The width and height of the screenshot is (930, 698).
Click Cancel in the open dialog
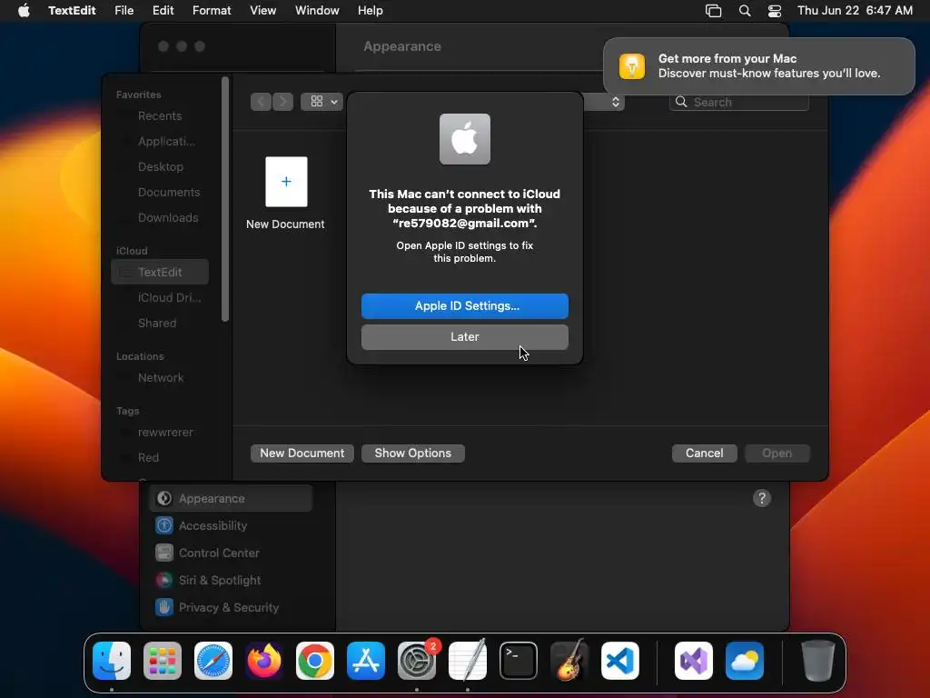click(x=704, y=453)
